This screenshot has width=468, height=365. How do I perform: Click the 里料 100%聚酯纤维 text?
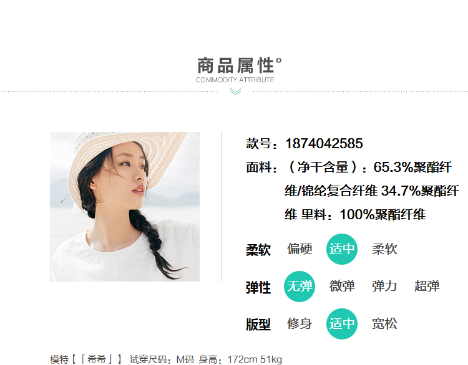(364, 214)
